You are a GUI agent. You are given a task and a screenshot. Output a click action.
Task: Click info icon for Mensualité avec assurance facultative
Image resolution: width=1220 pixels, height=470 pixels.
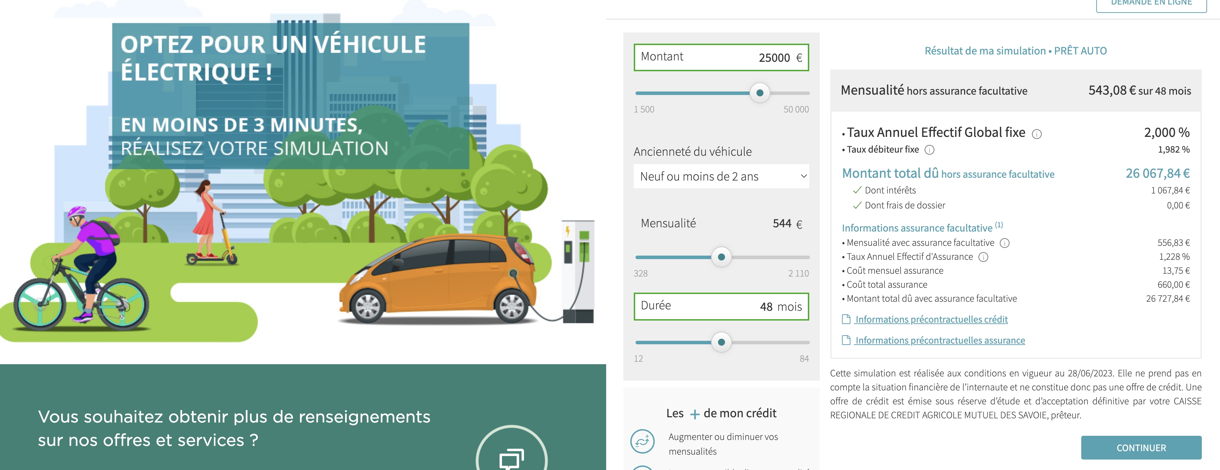tap(1004, 243)
